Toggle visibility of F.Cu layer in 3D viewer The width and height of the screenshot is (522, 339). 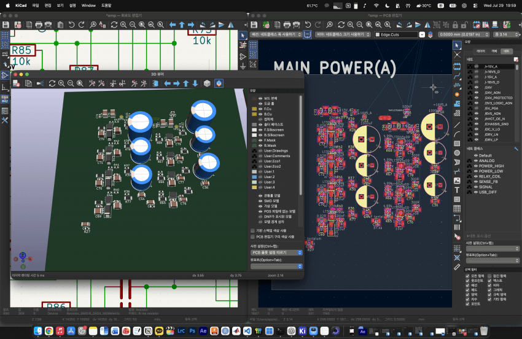(x=260, y=109)
